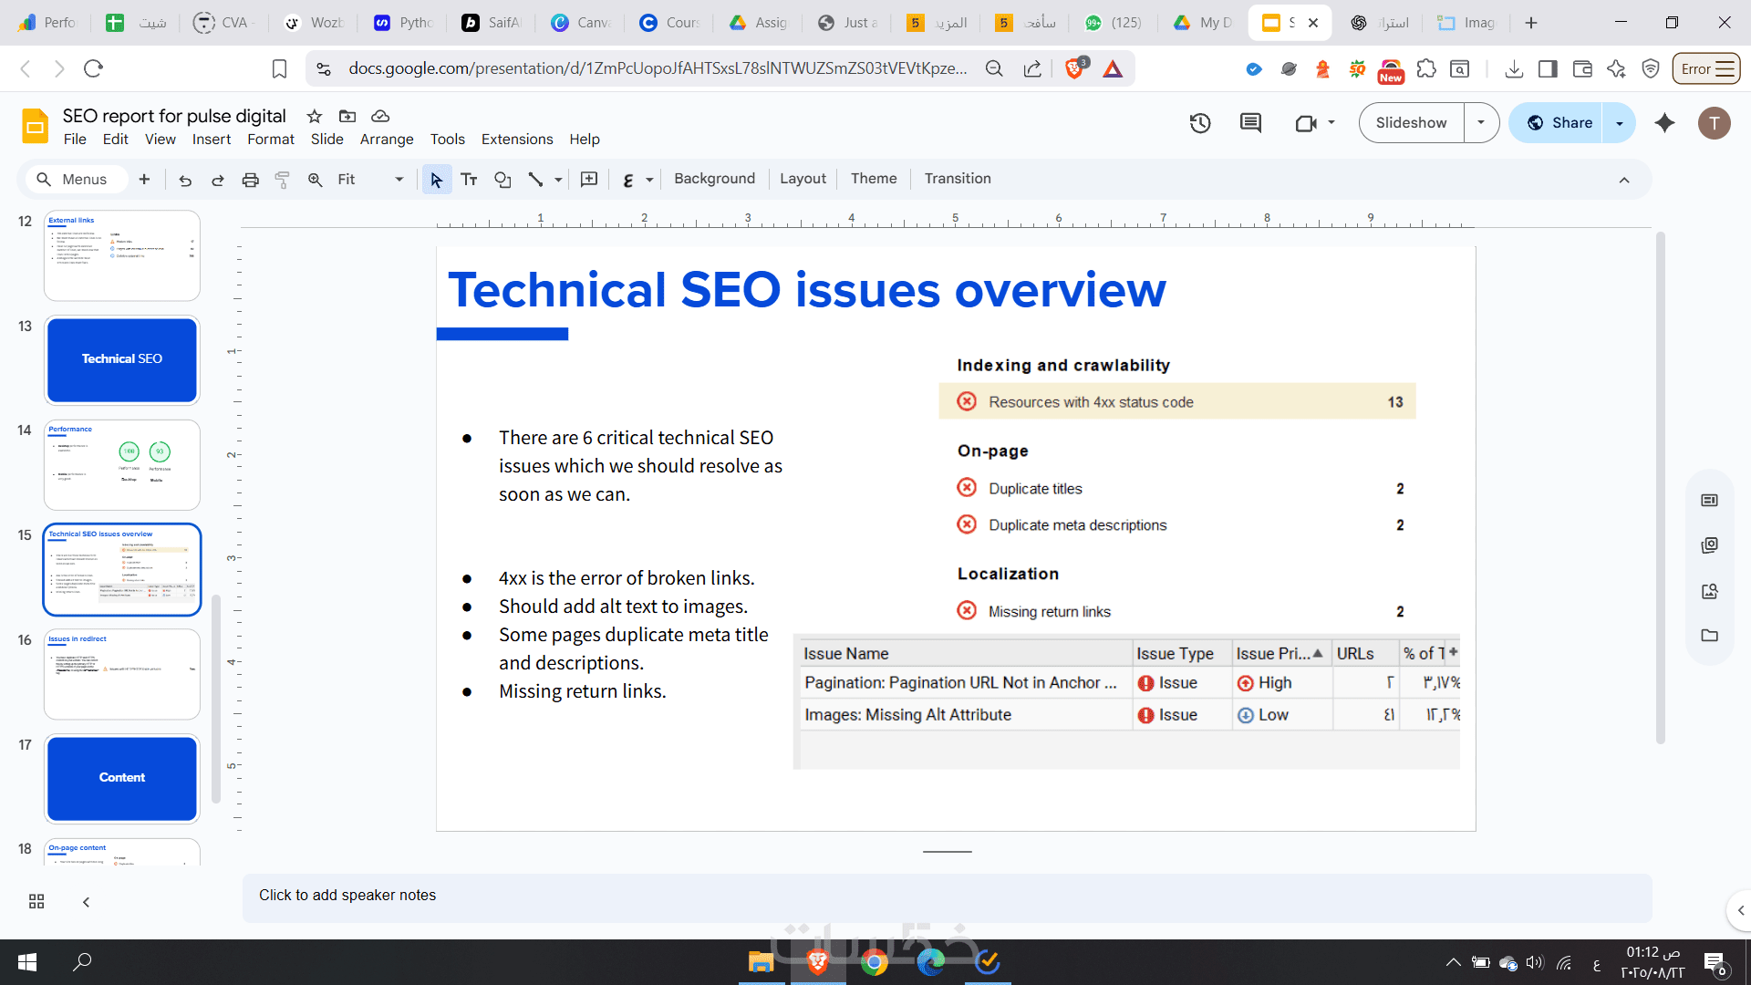1751x985 pixels.
Task: Open the comments panel icon
Action: pos(1250,123)
